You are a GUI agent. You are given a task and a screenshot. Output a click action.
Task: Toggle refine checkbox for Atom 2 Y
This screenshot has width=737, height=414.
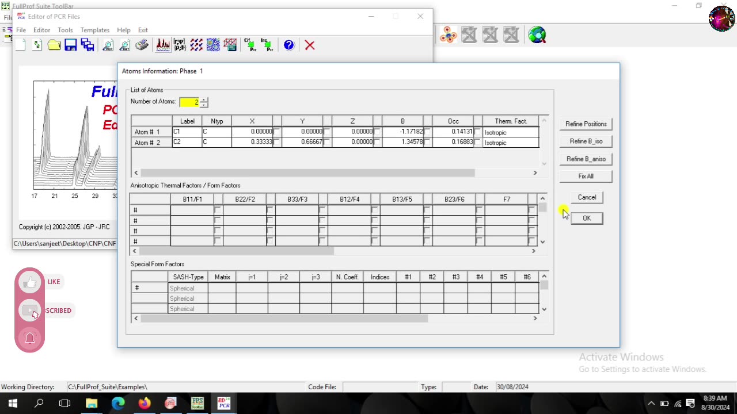pyautogui.click(x=327, y=142)
